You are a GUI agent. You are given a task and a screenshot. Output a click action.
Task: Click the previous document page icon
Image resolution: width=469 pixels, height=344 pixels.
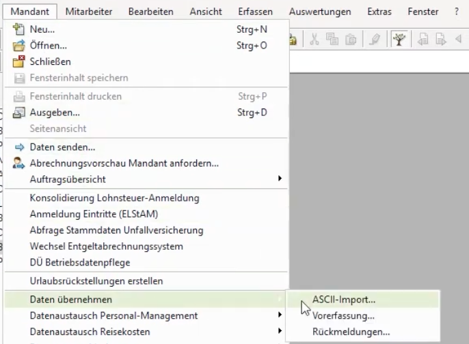click(423, 40)
